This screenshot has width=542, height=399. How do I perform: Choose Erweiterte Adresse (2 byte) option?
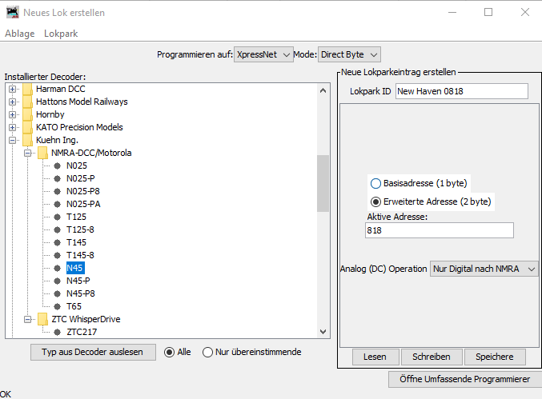click(375, 201)
